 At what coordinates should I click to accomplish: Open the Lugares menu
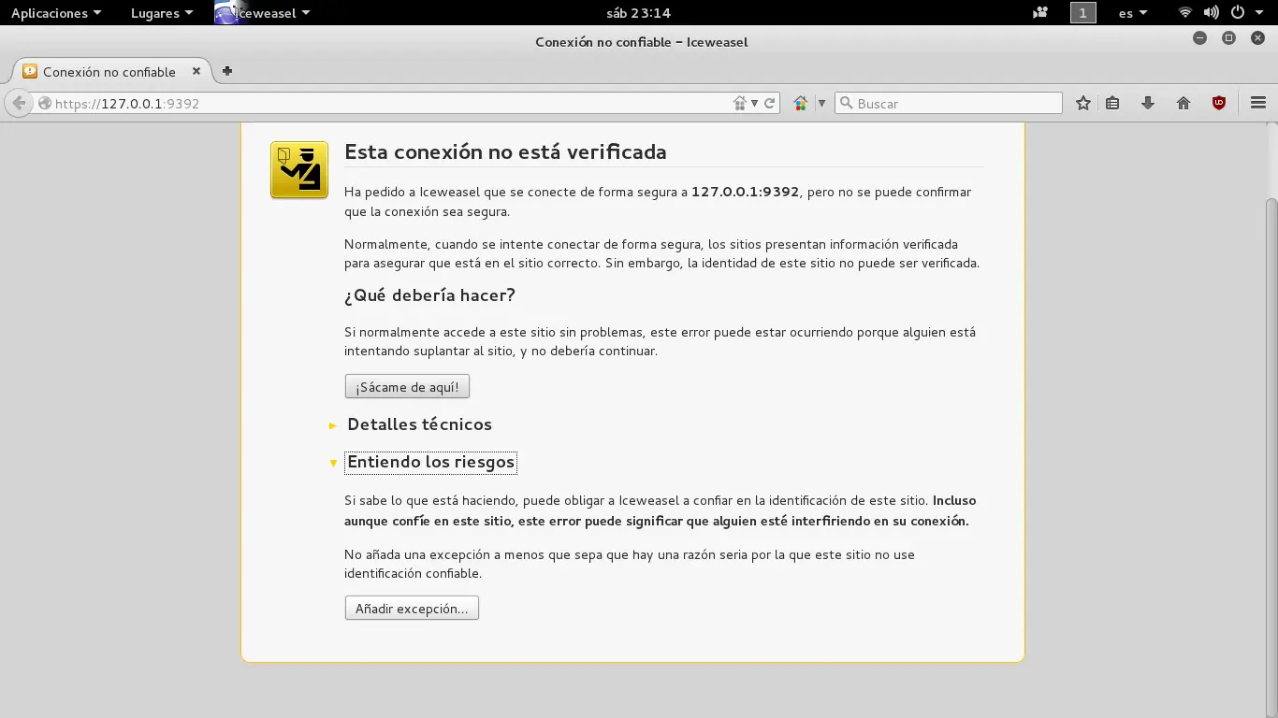click(x=162, y=13)
